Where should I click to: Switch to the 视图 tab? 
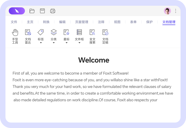(117, 22)
